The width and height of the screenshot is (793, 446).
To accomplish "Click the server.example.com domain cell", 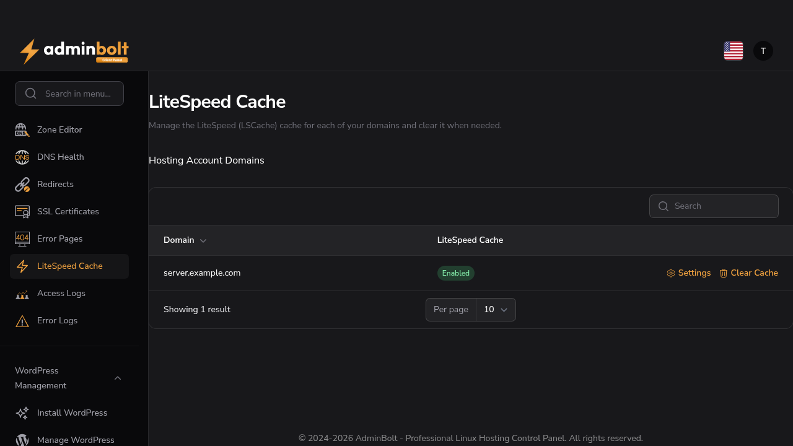I will (x=202, y=273).
